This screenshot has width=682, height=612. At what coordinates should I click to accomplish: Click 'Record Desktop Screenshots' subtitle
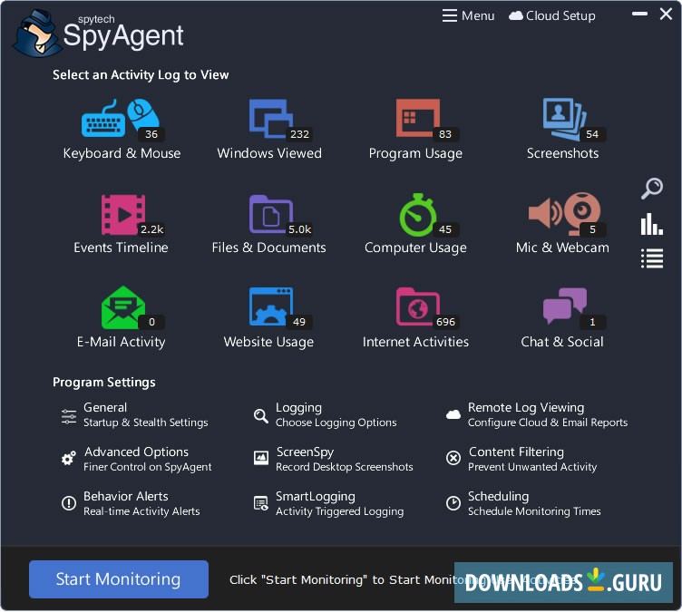tap(344, 467)
